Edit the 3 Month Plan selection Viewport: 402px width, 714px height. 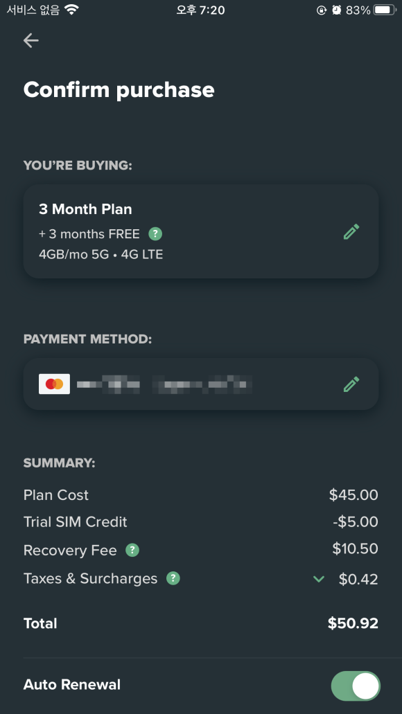351,231
